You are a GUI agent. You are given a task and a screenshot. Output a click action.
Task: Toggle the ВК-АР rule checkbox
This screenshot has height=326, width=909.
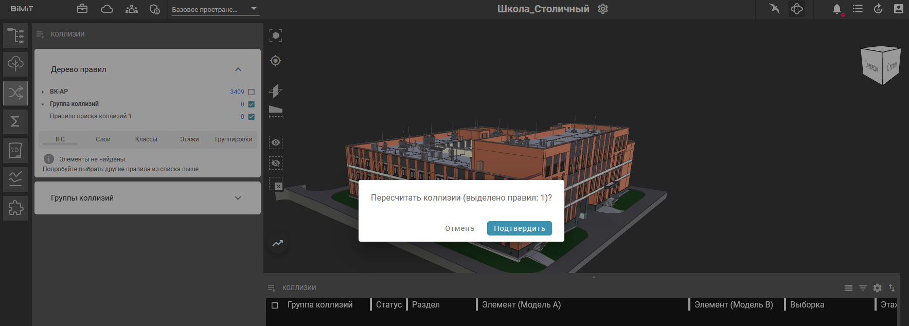click(252, 92)
